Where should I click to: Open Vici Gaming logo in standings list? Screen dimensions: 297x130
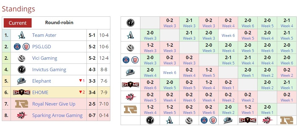pos(21,58)
